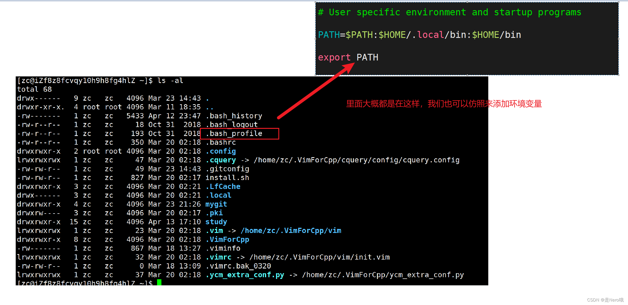Click the .ycm_extra_conf.py symlink name

pos(245,275)
